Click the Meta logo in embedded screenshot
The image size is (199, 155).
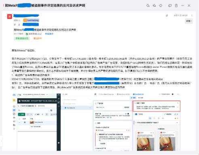[14, 95]
